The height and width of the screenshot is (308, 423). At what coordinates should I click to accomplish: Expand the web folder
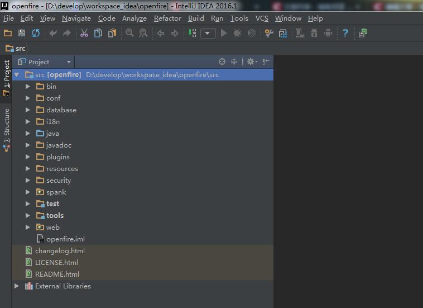coord(28,227)
